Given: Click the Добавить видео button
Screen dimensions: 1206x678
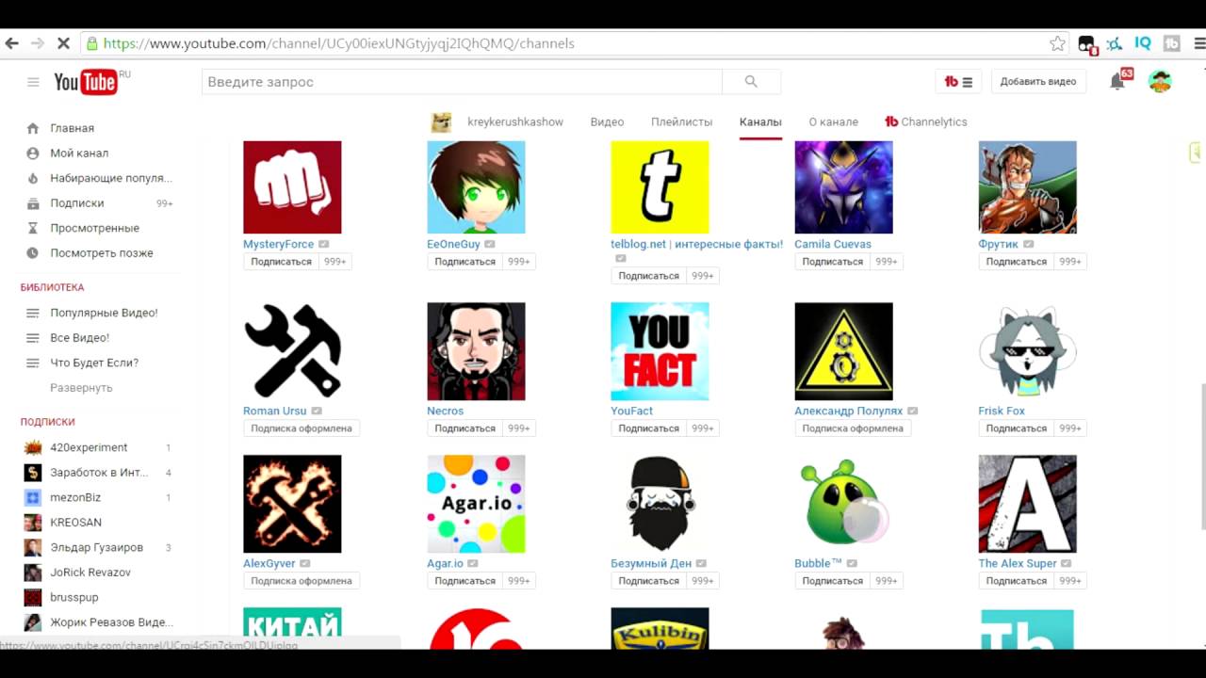Looking at the screenshot, I should coord(1038,82).
